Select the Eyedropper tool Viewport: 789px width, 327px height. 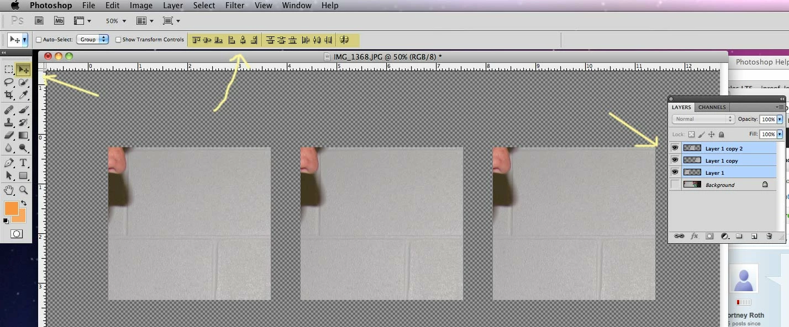[x=23, y=95]
